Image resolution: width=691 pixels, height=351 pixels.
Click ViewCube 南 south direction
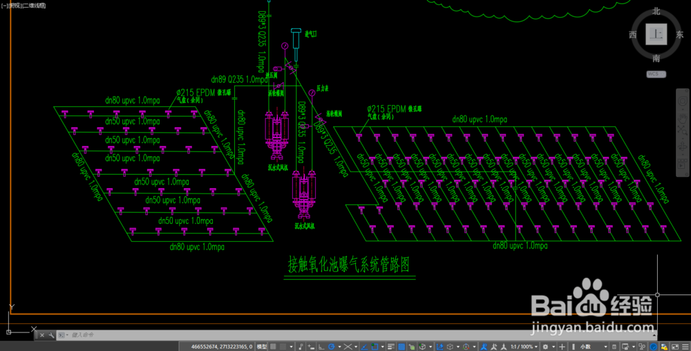(x=656, y=58)
